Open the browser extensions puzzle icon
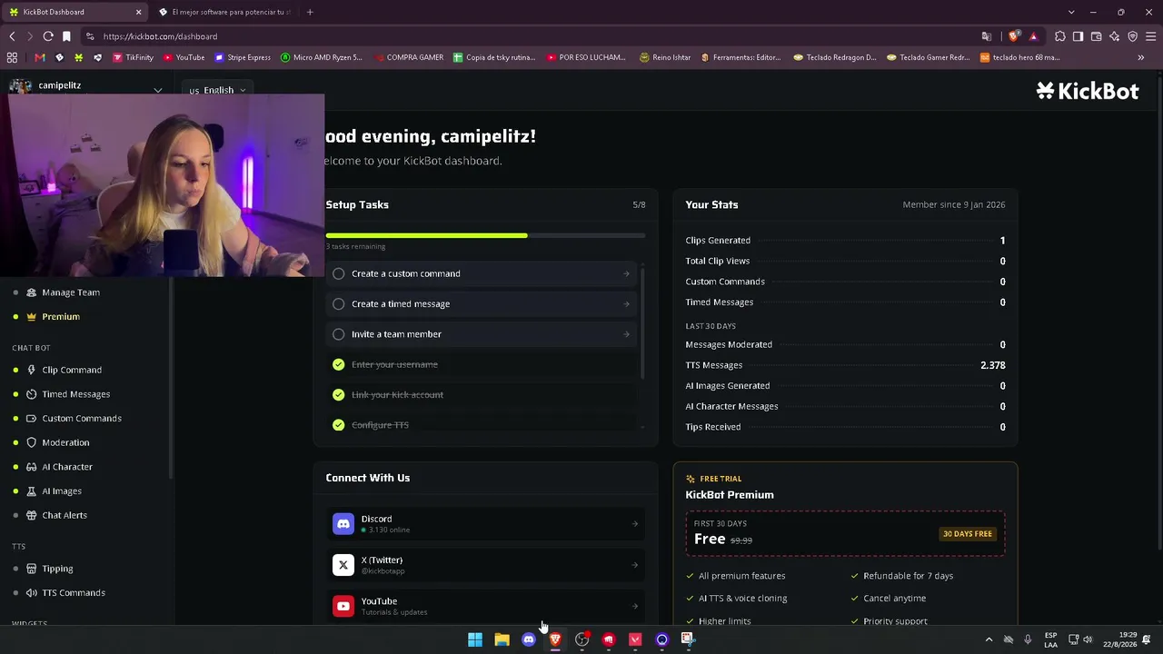The width and height of the screenshot is (1163, 654). pos(1059,36)
